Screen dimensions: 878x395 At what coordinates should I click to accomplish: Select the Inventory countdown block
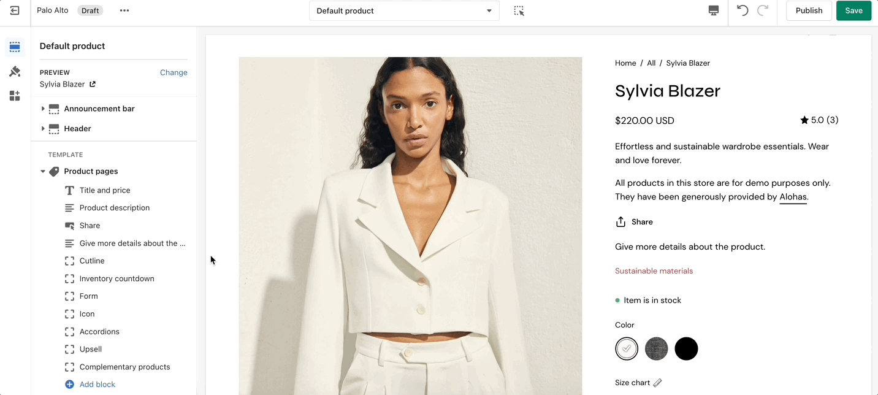(116, 278)
